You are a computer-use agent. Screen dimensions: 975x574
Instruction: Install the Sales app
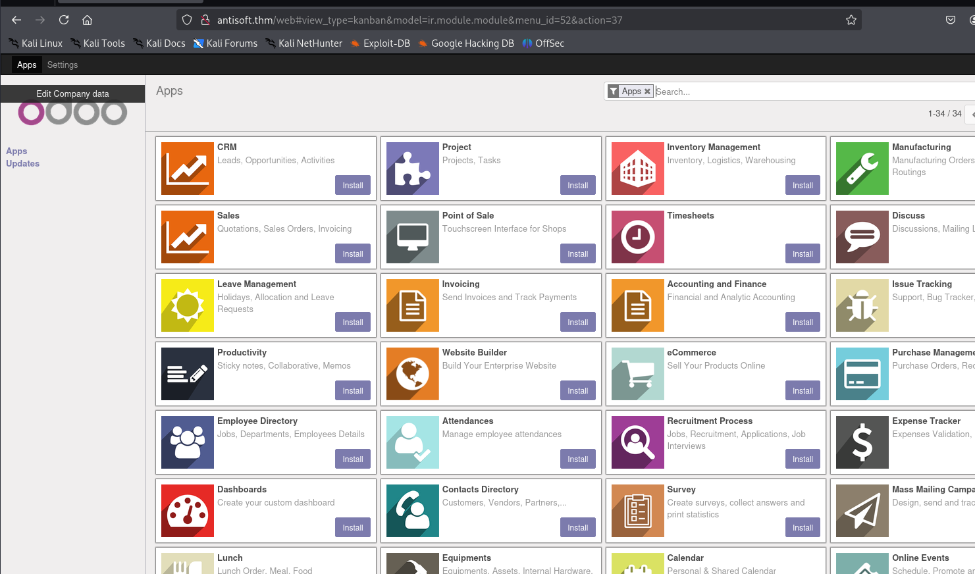point(353,254)
